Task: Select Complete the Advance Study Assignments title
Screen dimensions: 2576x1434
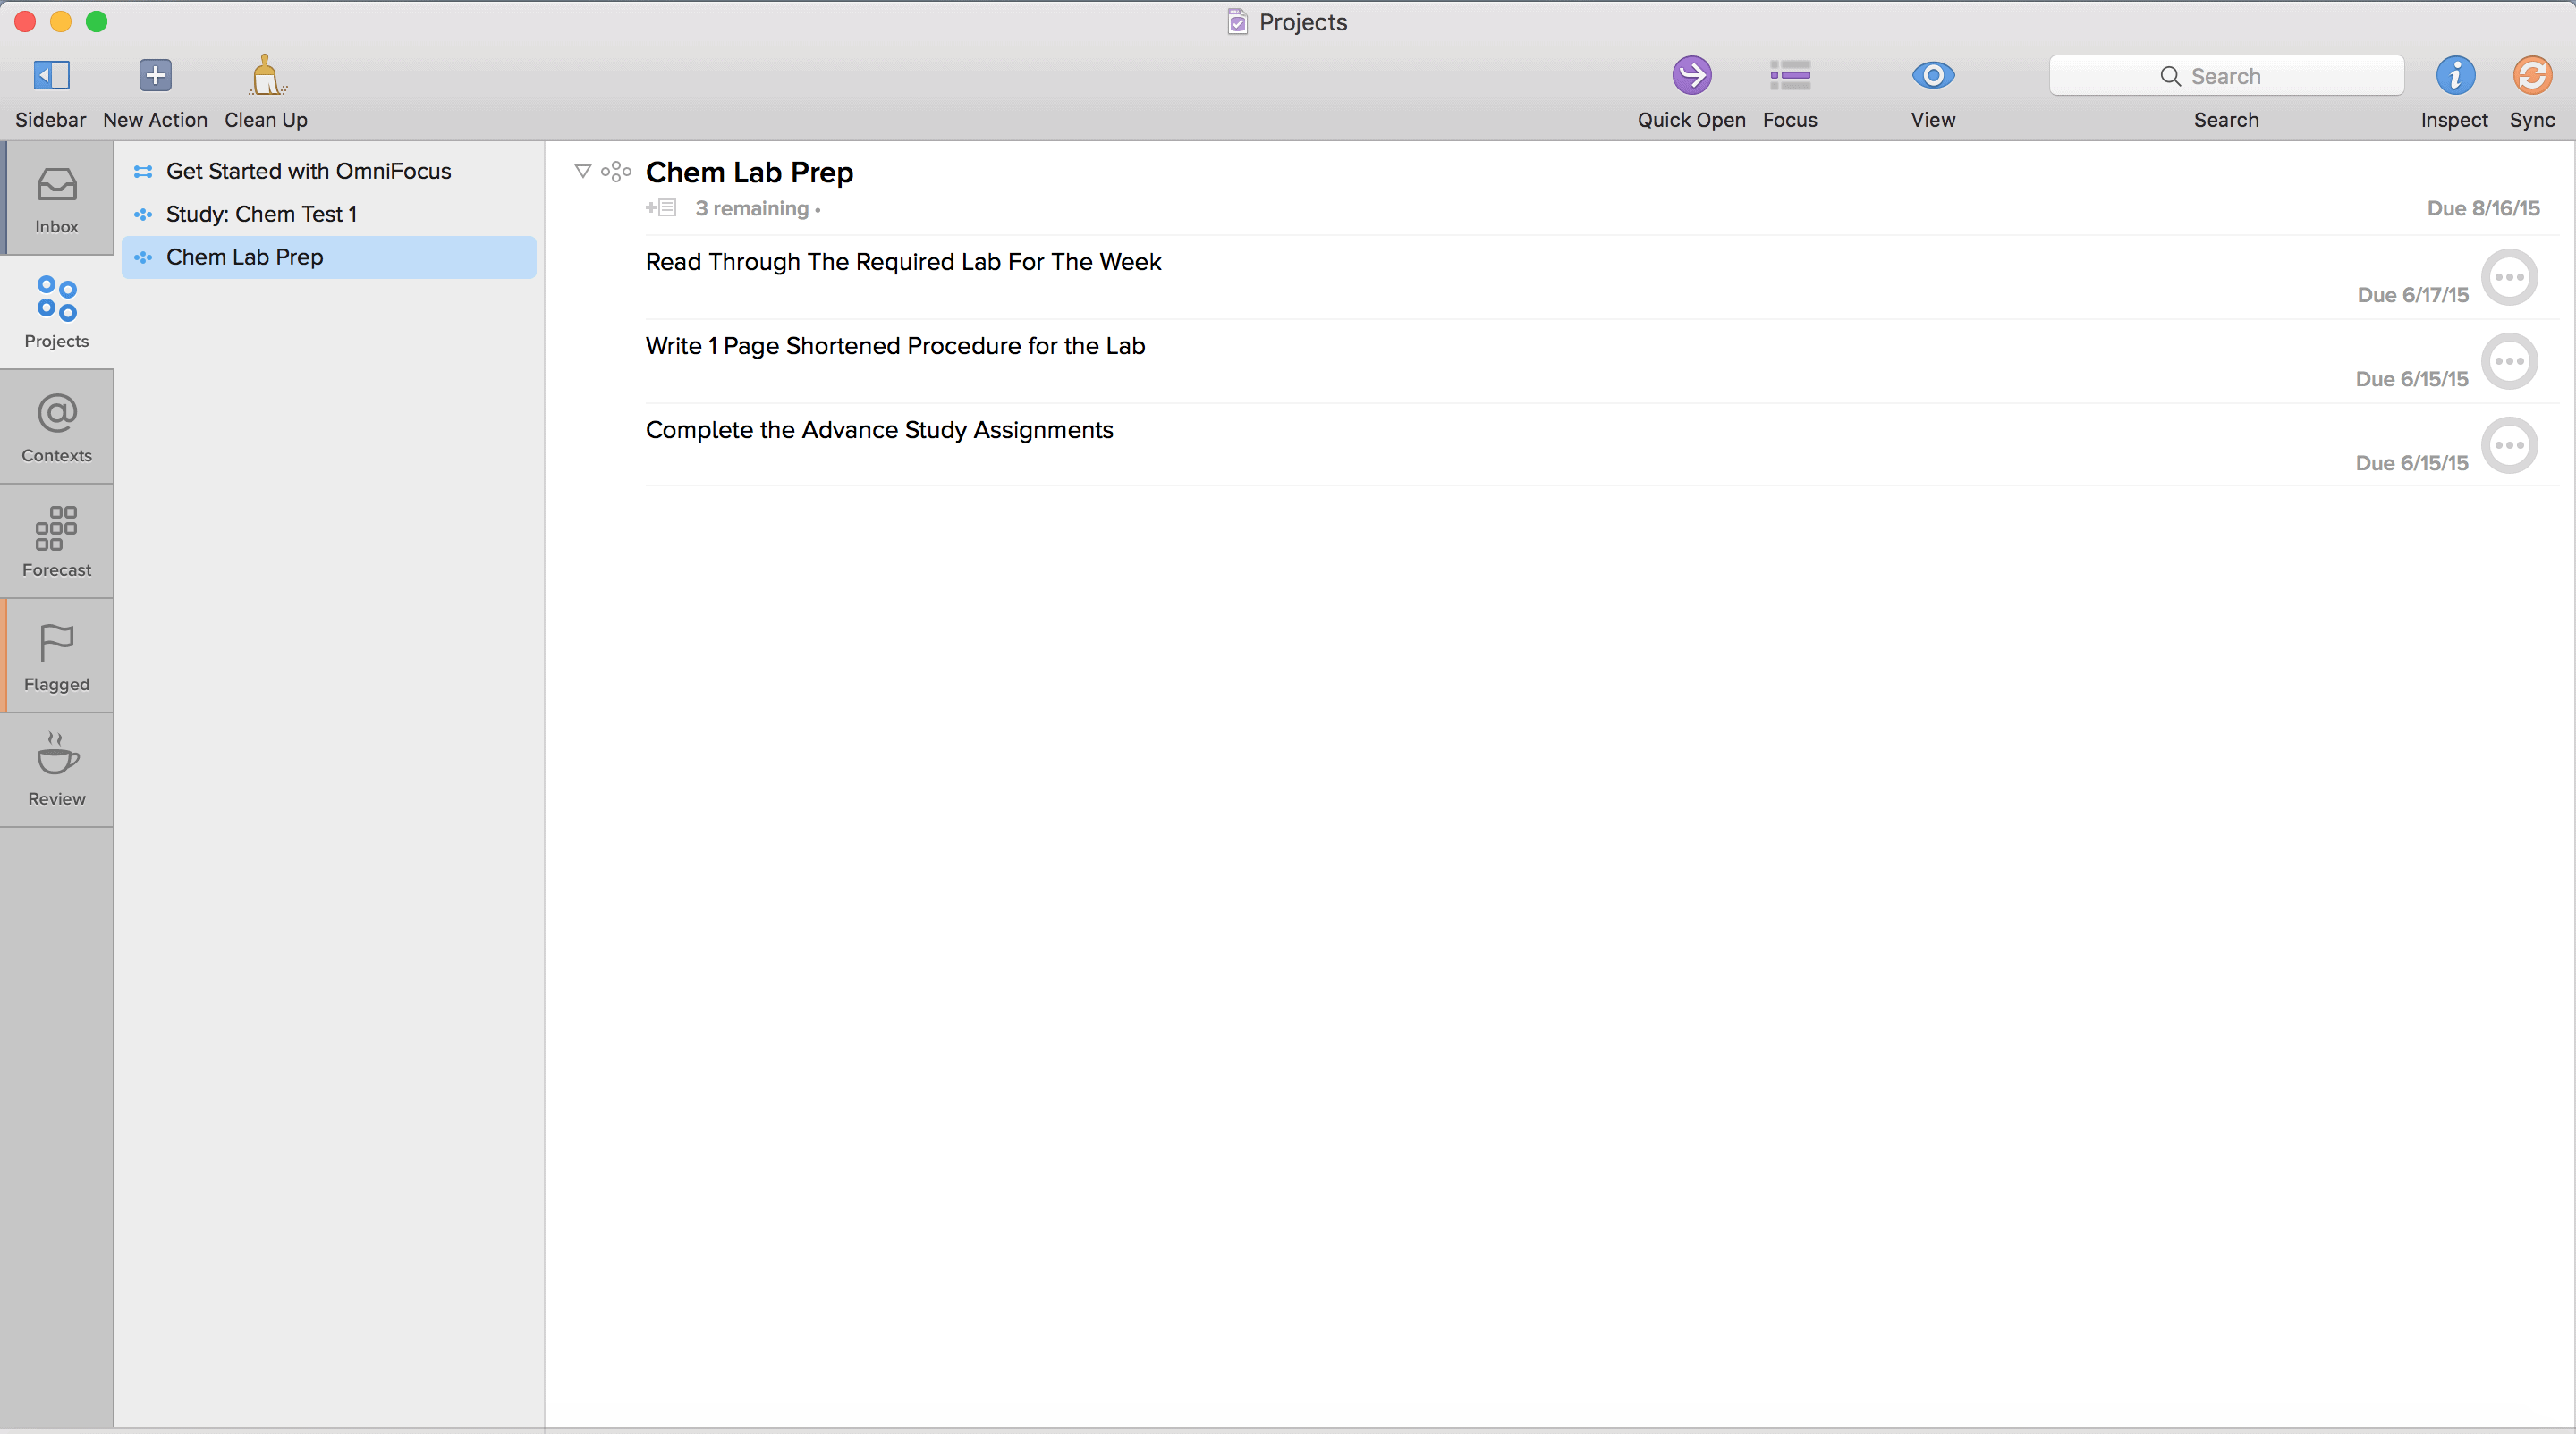Action: 879,430
